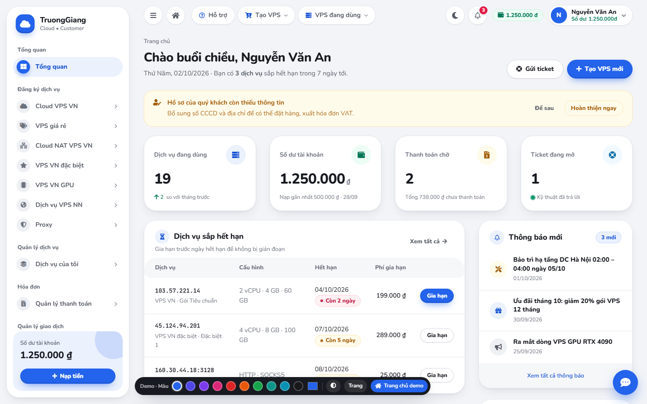Toggle dark mode with the moon icon

tap(455, 15)
